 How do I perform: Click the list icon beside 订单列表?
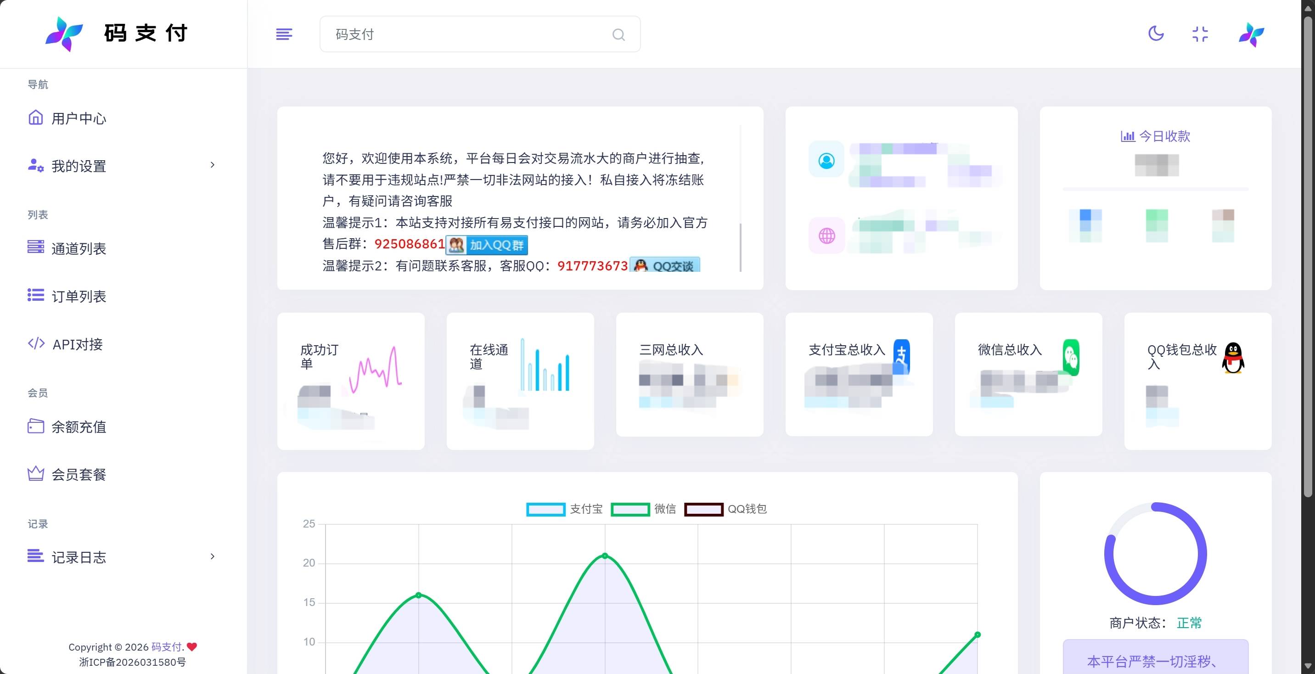pos(36,295)
